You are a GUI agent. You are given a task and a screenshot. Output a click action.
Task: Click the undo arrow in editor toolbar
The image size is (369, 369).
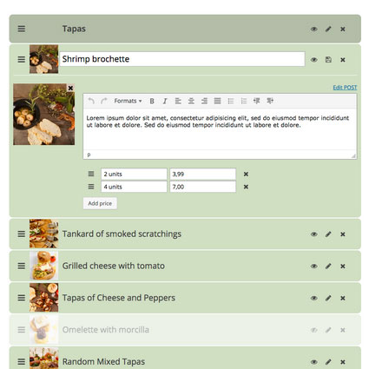pyautogui.click(x=91, y=101)
